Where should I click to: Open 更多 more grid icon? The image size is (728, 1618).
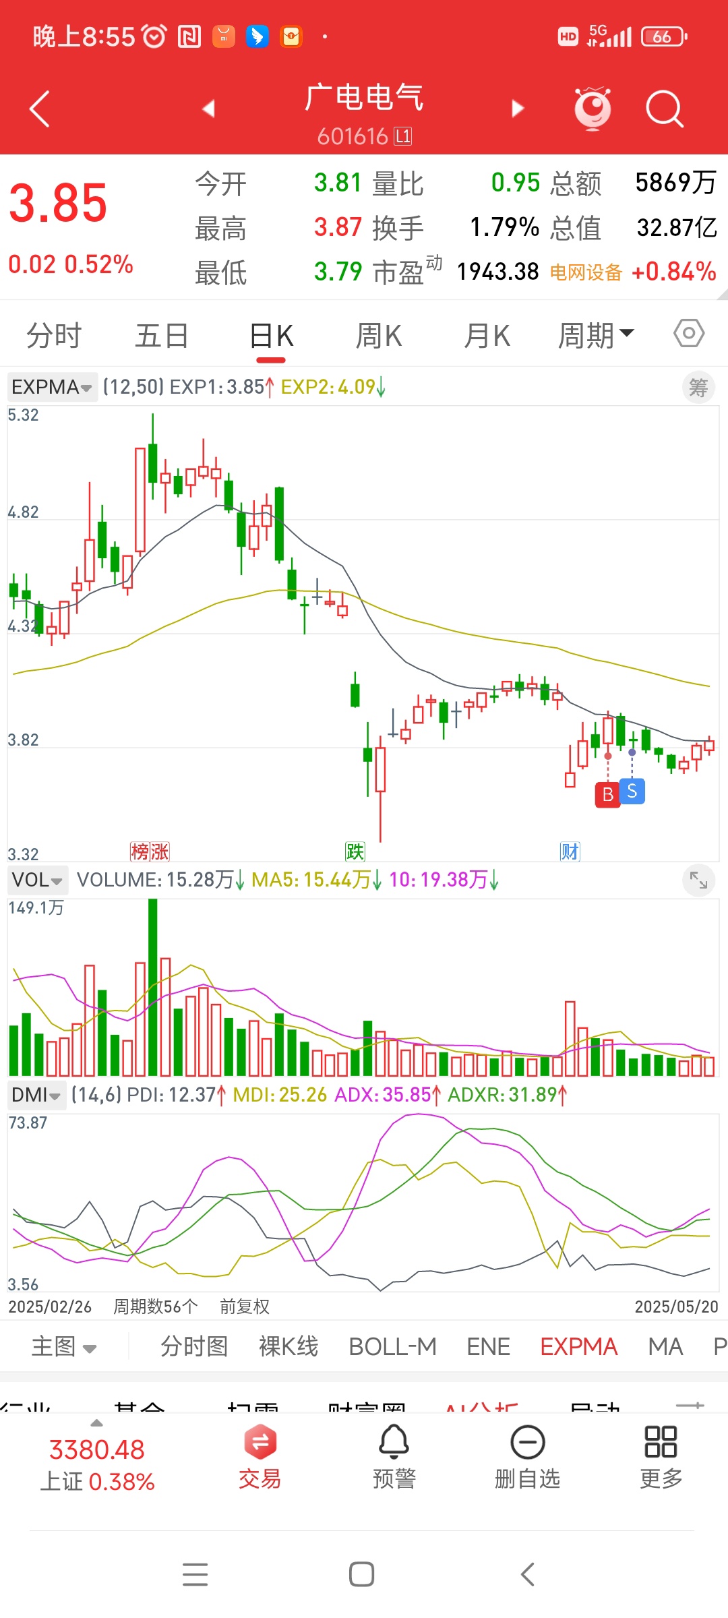click(661, 1456)
